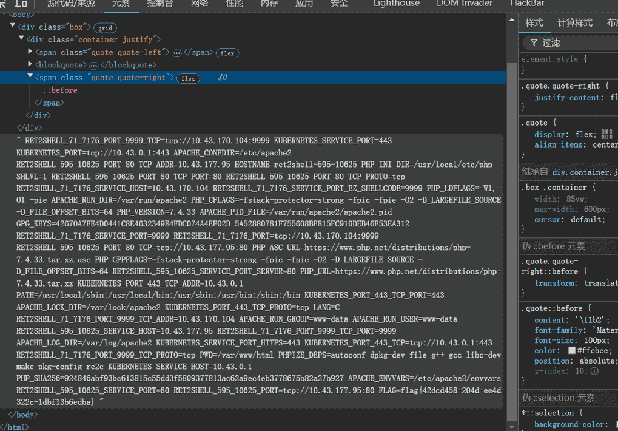Click the ellipsis inside the blockquote element

pyautogui.click(x=93, y=66)
